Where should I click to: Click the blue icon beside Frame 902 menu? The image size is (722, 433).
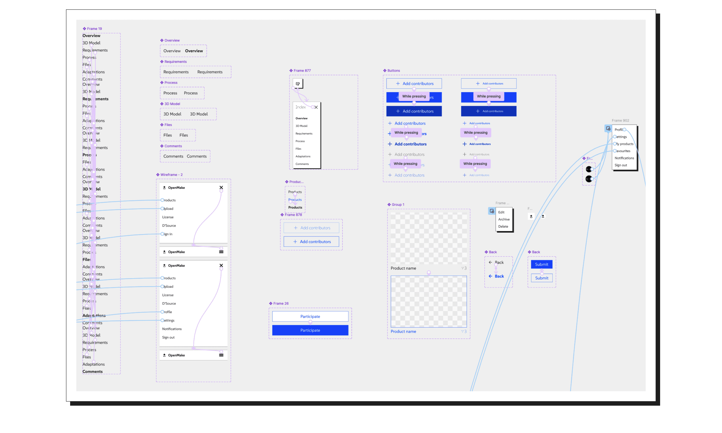[608, 129]
